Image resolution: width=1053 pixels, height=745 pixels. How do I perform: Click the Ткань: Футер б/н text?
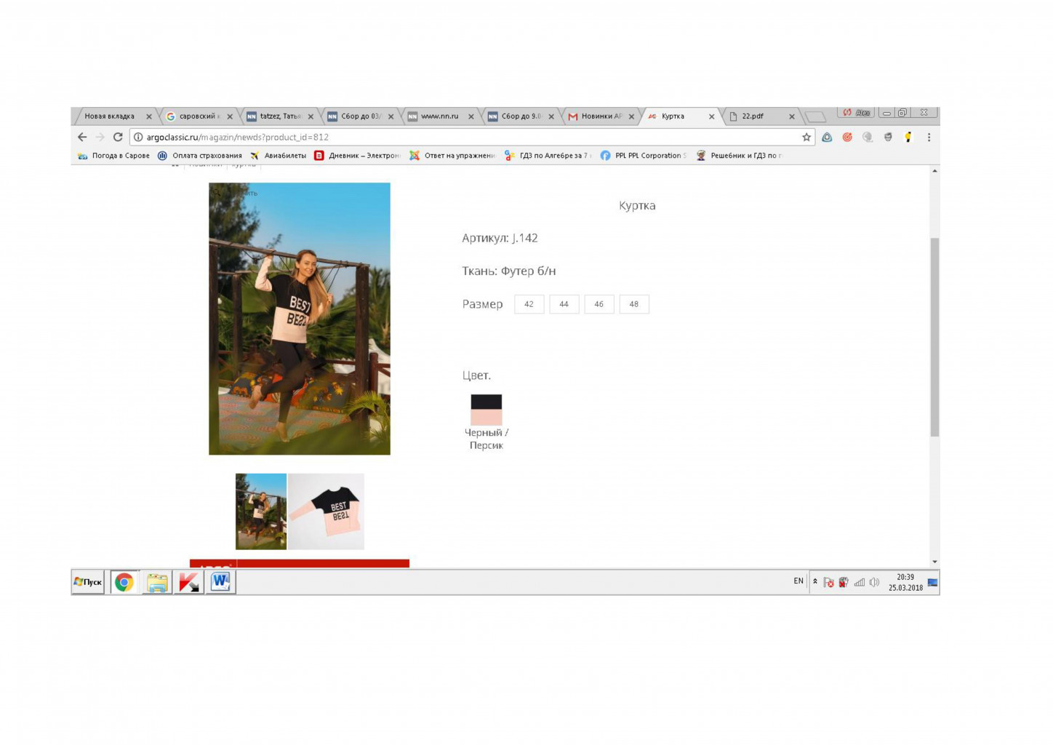508,271
